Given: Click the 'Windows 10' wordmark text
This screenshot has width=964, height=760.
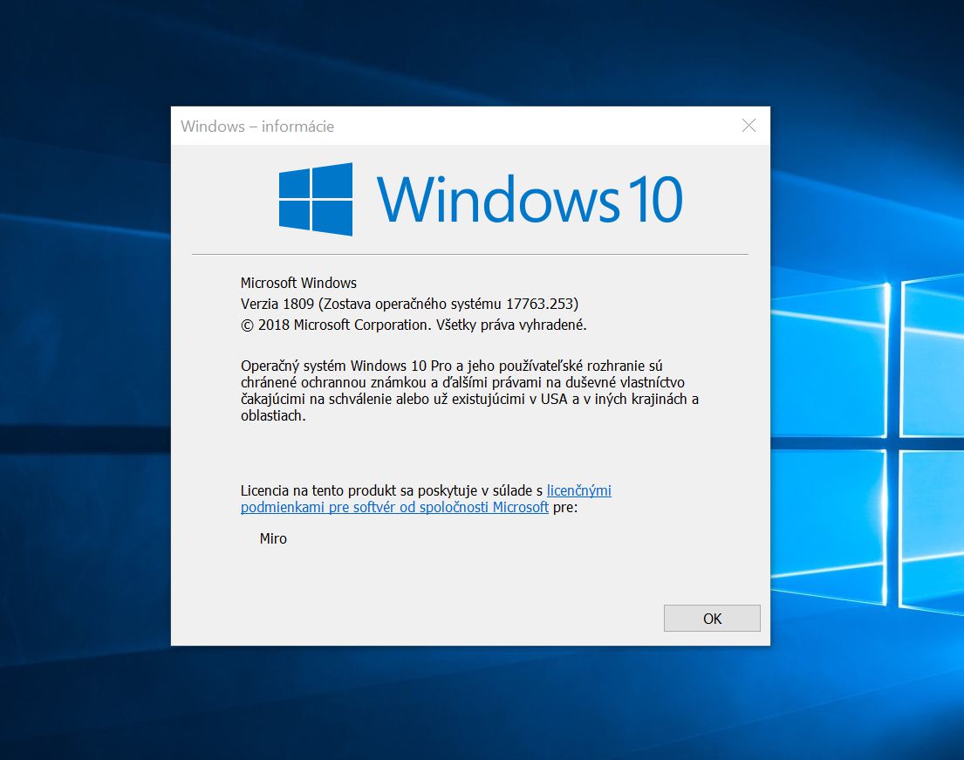Looking at the screenshot, I should (530, 199).
